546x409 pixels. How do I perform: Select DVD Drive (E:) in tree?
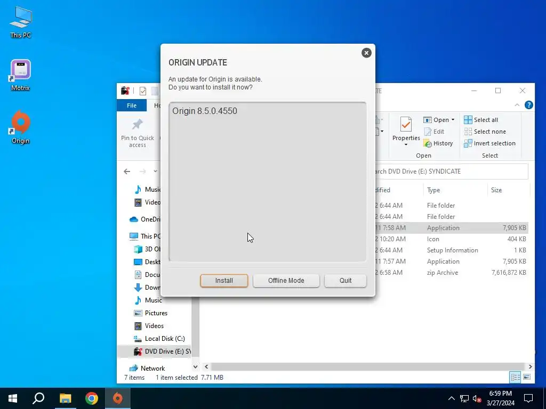click(x=162, y=351)
